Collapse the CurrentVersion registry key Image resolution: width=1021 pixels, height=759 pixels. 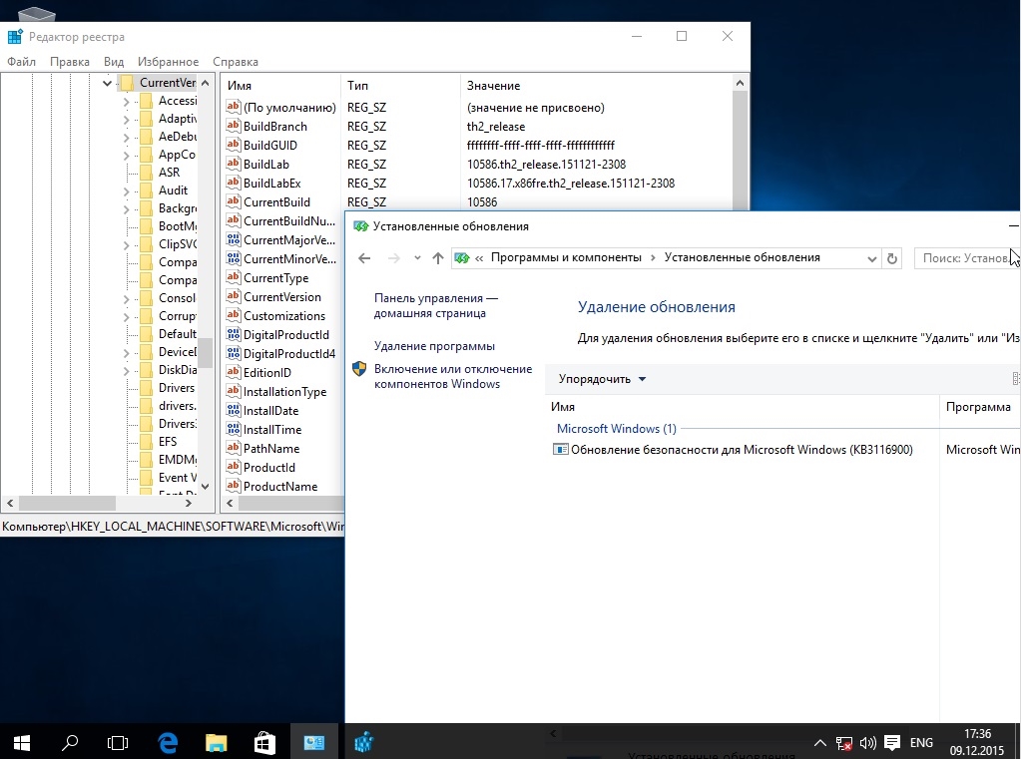tap(108, 83)
